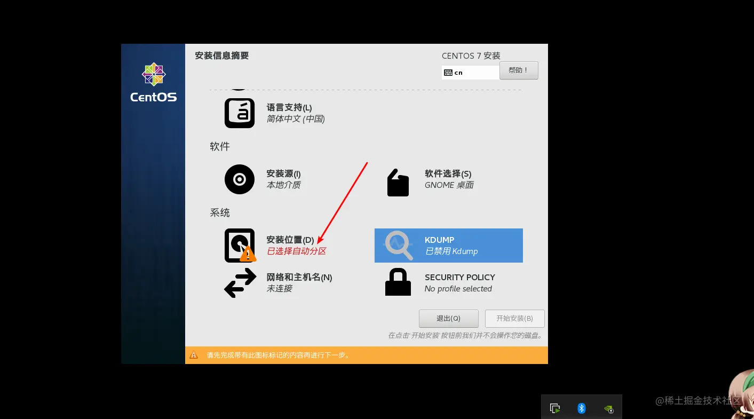The width and height of the screenshot is (754, 419).
Task: Open the Bluetooth tray icon
Action: pyautogui.click(x=582, y=408)
